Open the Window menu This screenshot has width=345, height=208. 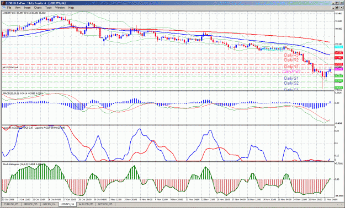[60, 8]
